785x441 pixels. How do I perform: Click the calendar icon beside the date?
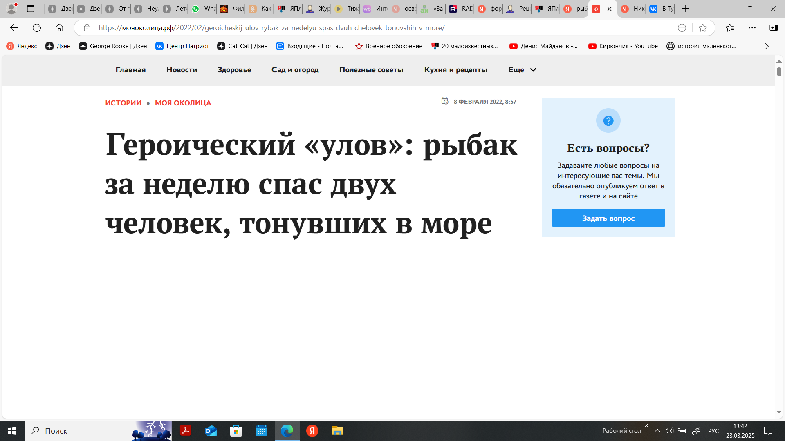(445, 101)
